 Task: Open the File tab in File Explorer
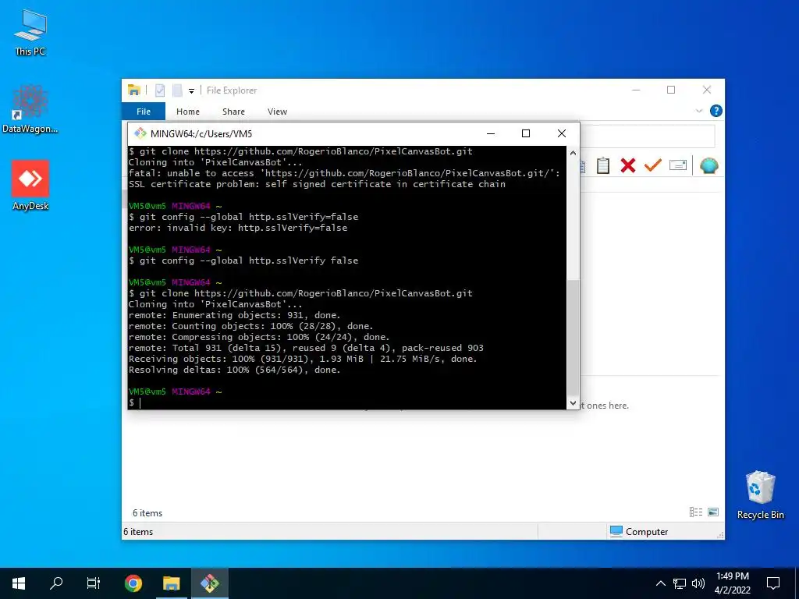point(144,112)
